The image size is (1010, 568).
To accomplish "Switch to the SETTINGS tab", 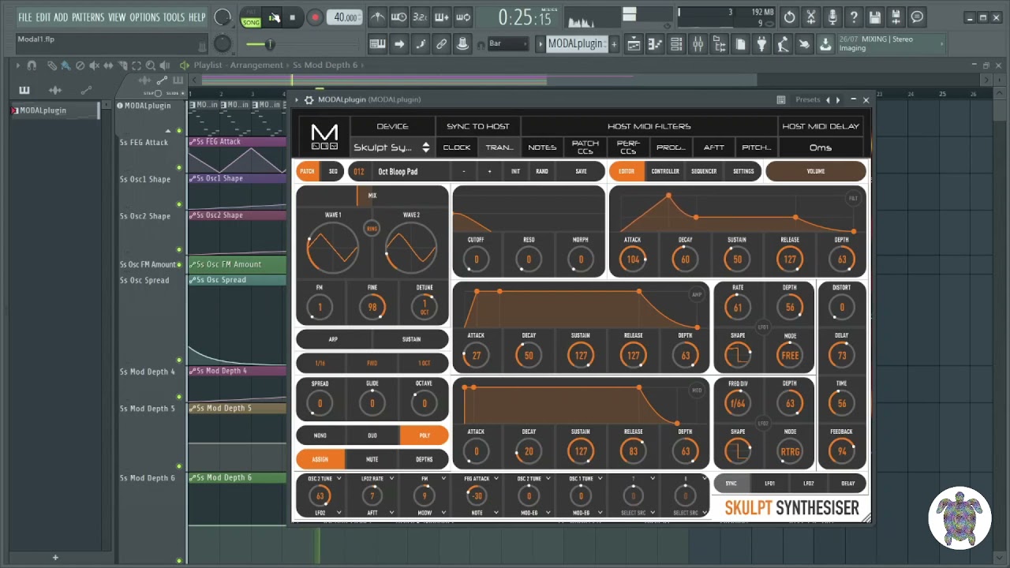I will pyautogui.click(x=743, y=171).
